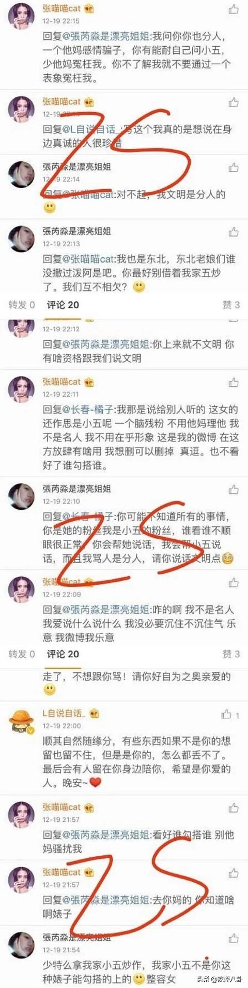Like the 22:09 张喵喵cat reply 咋的啊

[234, 582]
